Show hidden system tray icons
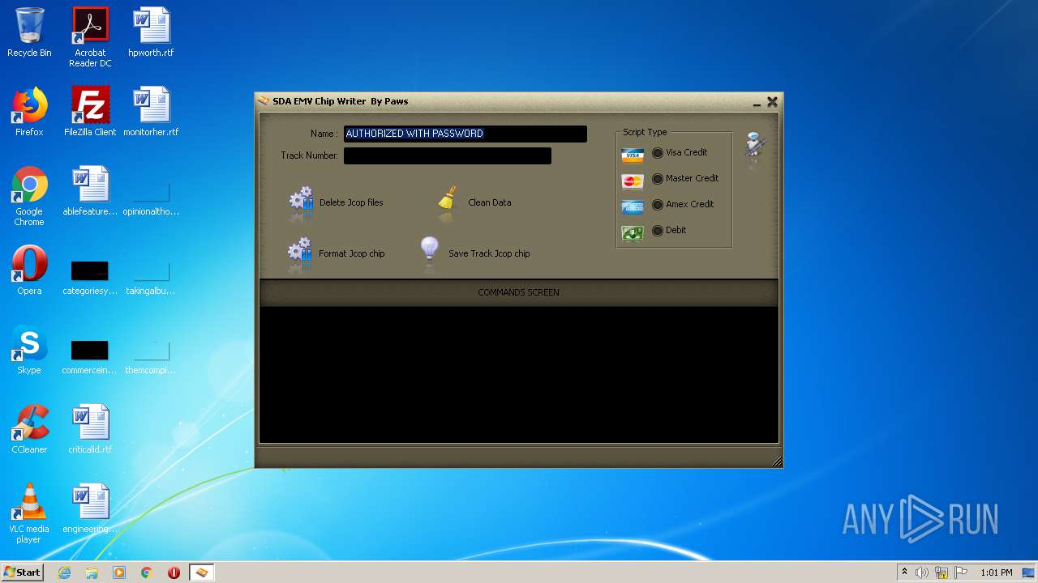This screenshot has height=583, width=1038. [904, 572]
